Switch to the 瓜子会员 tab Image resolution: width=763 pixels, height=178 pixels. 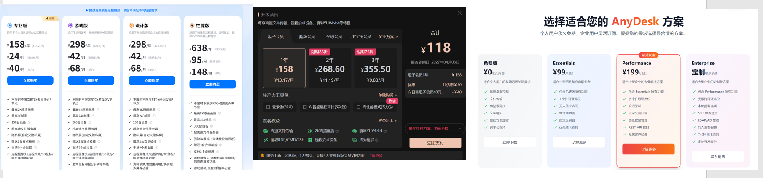click(x=276, y=37)
